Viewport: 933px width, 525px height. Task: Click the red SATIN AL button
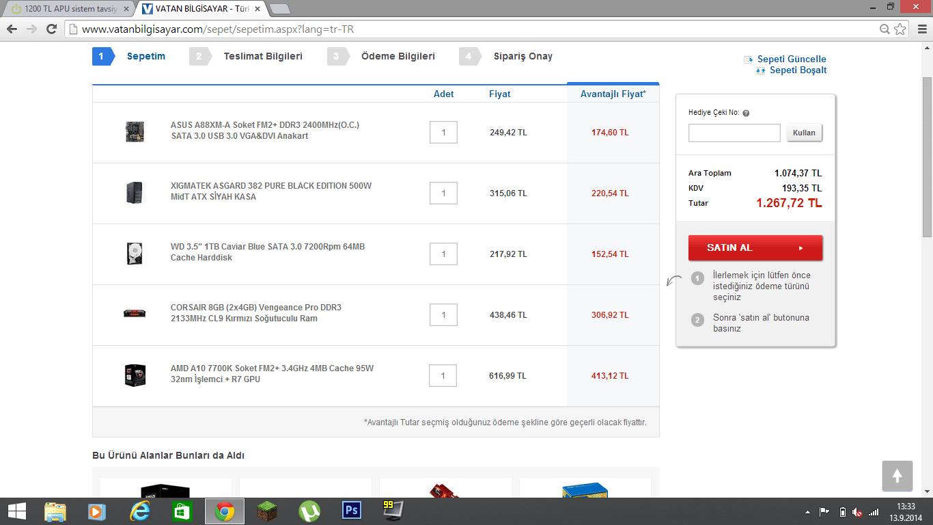755,248
